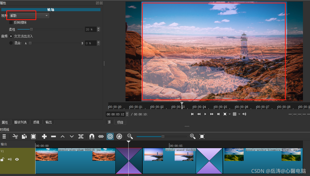Image resolution: width=310 pixels, height=176 pixels.
Task: Click the current timecode field
Action: (116, 114)
